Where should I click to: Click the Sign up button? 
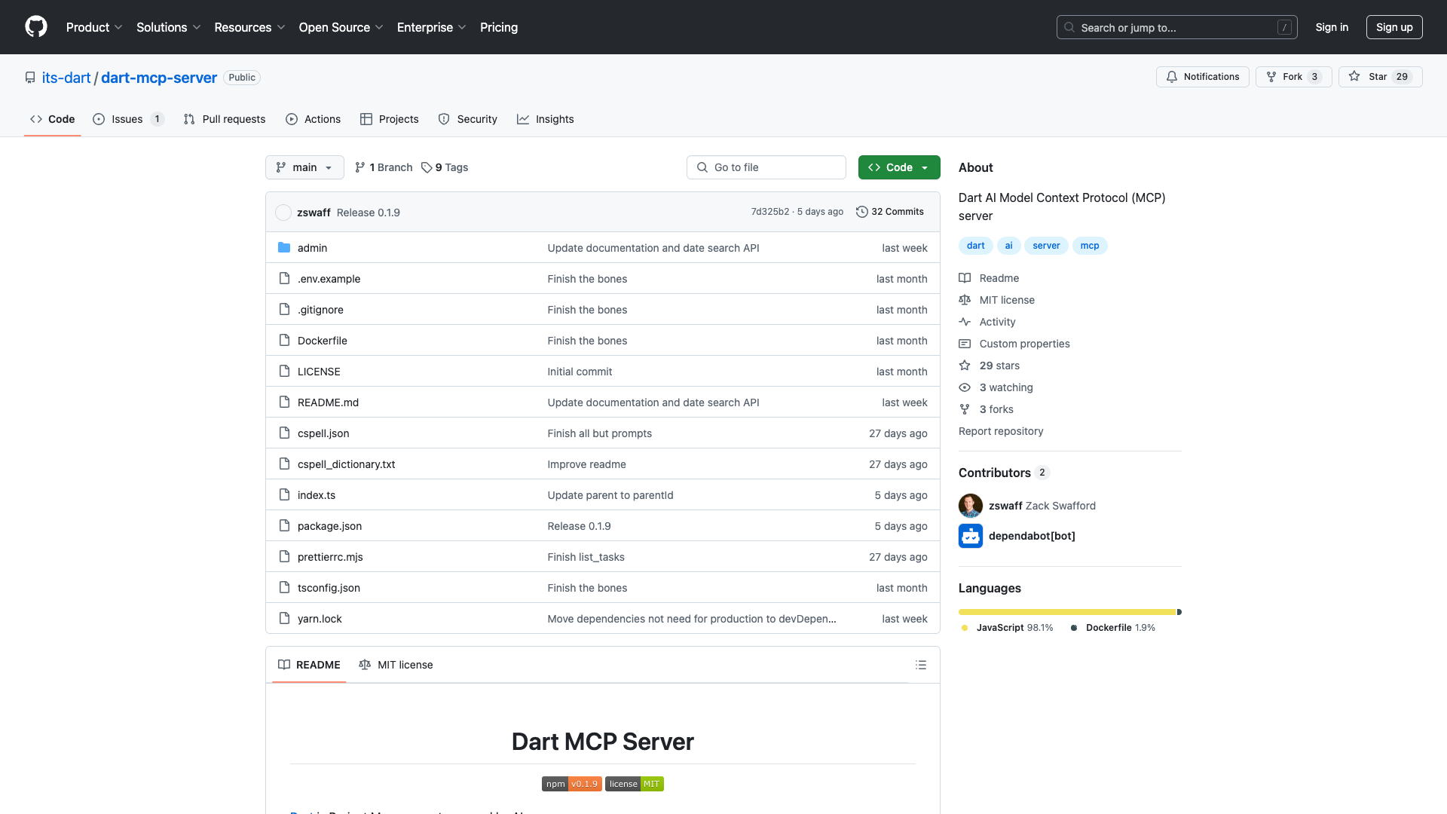tap(1394, 27)
